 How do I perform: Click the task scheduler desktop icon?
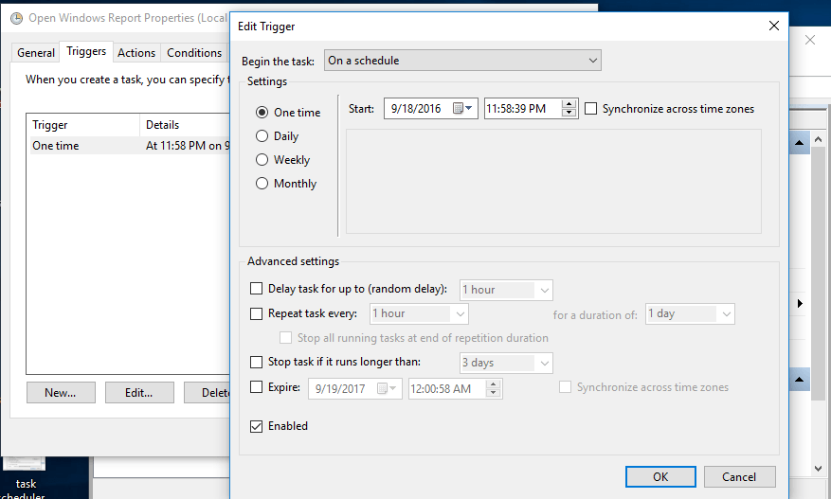(x=24, y=478)
